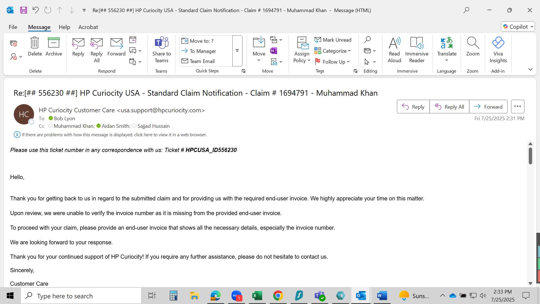Open the Acrobat tab
The image size is (540, 304).
[88, 27]
